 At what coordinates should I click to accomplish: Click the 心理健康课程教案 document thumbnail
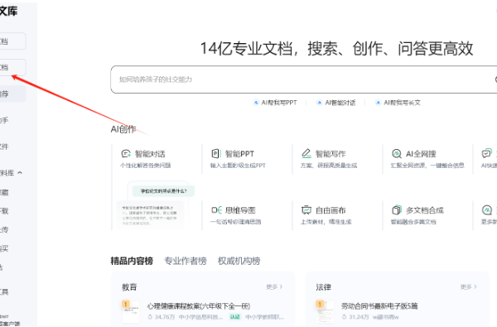[131, 312]
